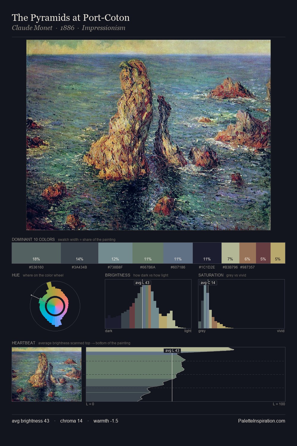Viewport: 297px width, 446px height.
Task: Click the hex label #607186
Action: [x=178, y=267]
